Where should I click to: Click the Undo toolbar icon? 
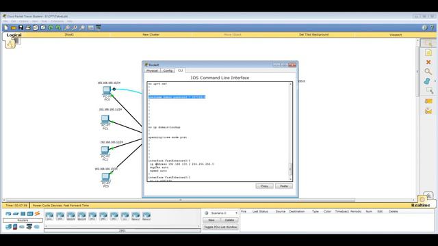(51, 27)
